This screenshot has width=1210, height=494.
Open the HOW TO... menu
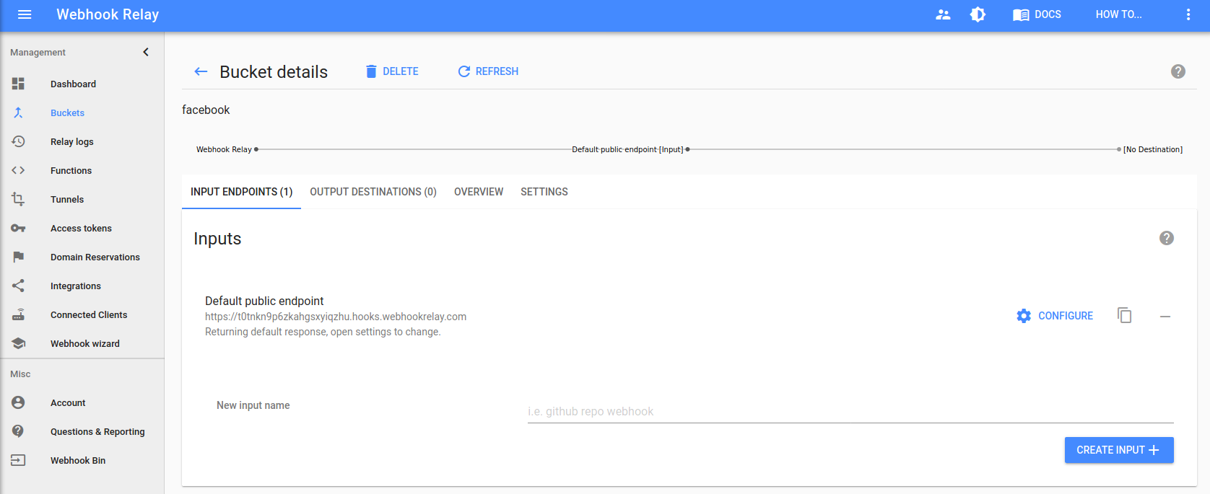[x=1118, y=14]
